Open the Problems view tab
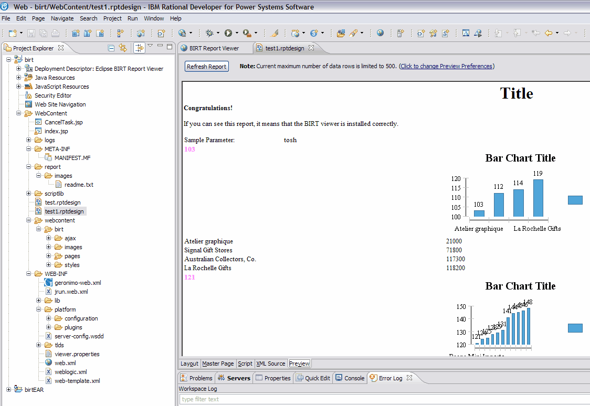590x406 pixels. (196, 378)
